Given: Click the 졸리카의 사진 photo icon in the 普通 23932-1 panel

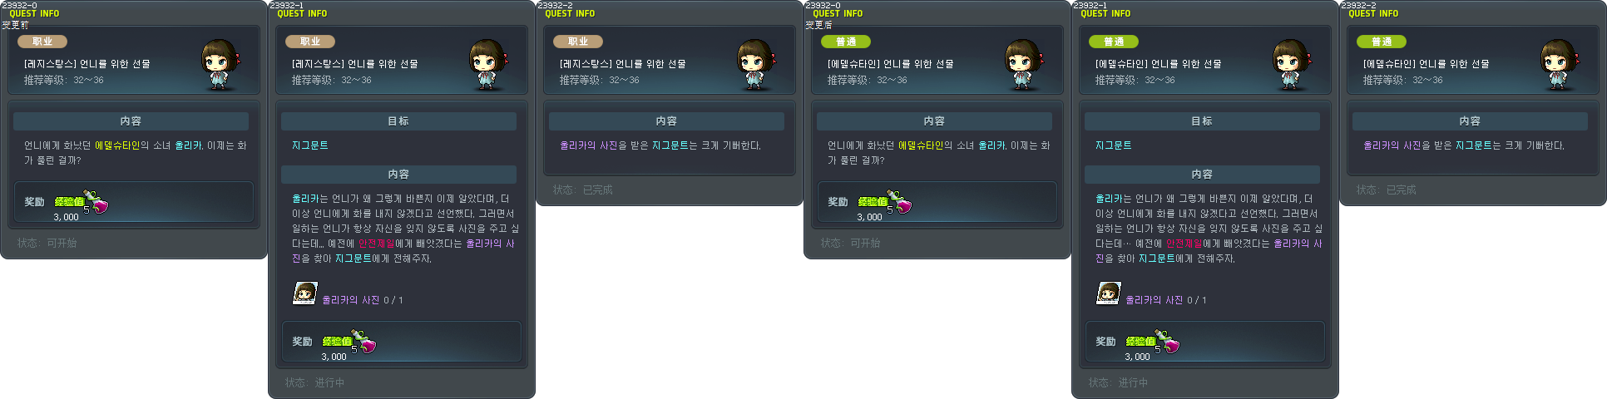Looking at the screenshot, I should 1109,293.
